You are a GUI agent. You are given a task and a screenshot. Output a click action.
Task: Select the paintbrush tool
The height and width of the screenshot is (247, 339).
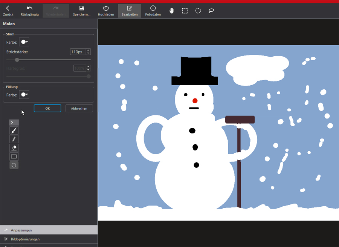click(14, 130)
